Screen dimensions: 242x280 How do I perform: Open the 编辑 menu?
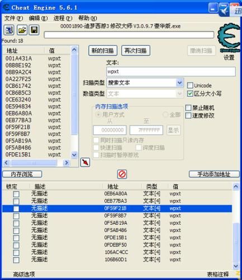tap(38, 18)
